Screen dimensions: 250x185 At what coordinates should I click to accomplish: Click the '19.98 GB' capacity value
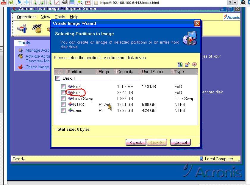tap(125, 110)
